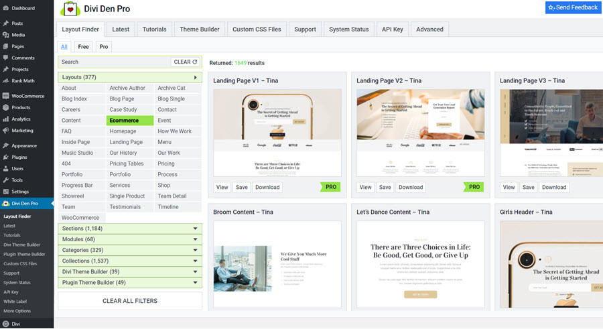This screenshot has width=603, height=329.
Task: Open the Marketing megaphone icon
Action: [x=5, y=131]
